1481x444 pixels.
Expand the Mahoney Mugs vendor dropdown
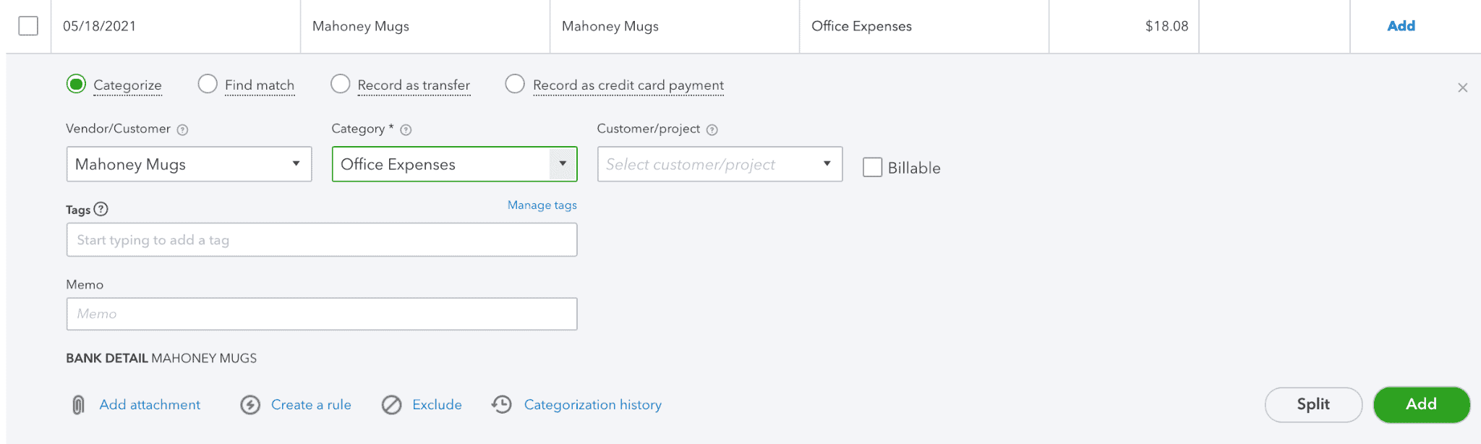[296, 164]
